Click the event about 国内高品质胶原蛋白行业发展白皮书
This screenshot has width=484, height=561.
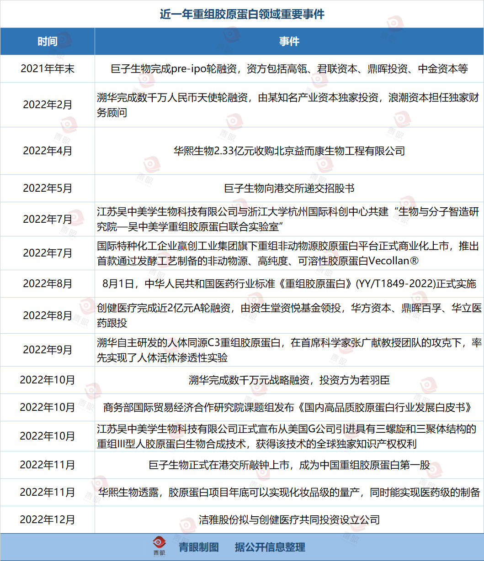pos(289,407)
